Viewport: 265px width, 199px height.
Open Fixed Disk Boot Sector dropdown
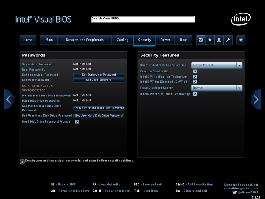[217, 88]
